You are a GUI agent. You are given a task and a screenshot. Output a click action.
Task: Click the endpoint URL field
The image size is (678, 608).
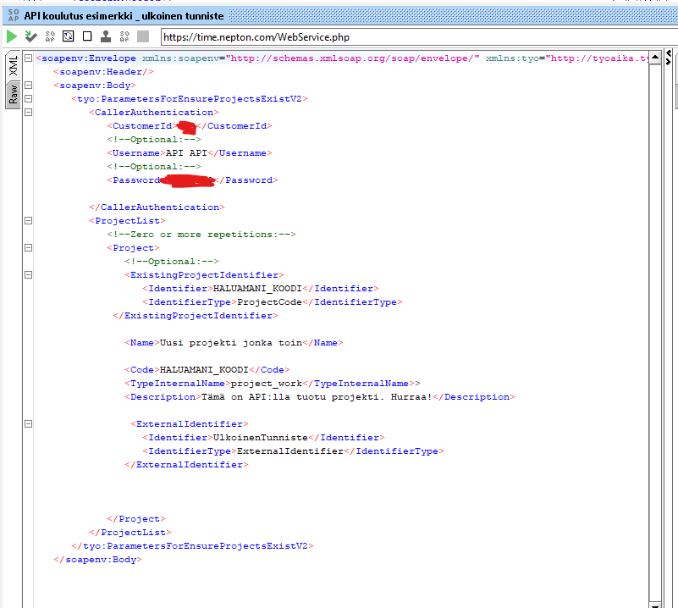point(418,37)
